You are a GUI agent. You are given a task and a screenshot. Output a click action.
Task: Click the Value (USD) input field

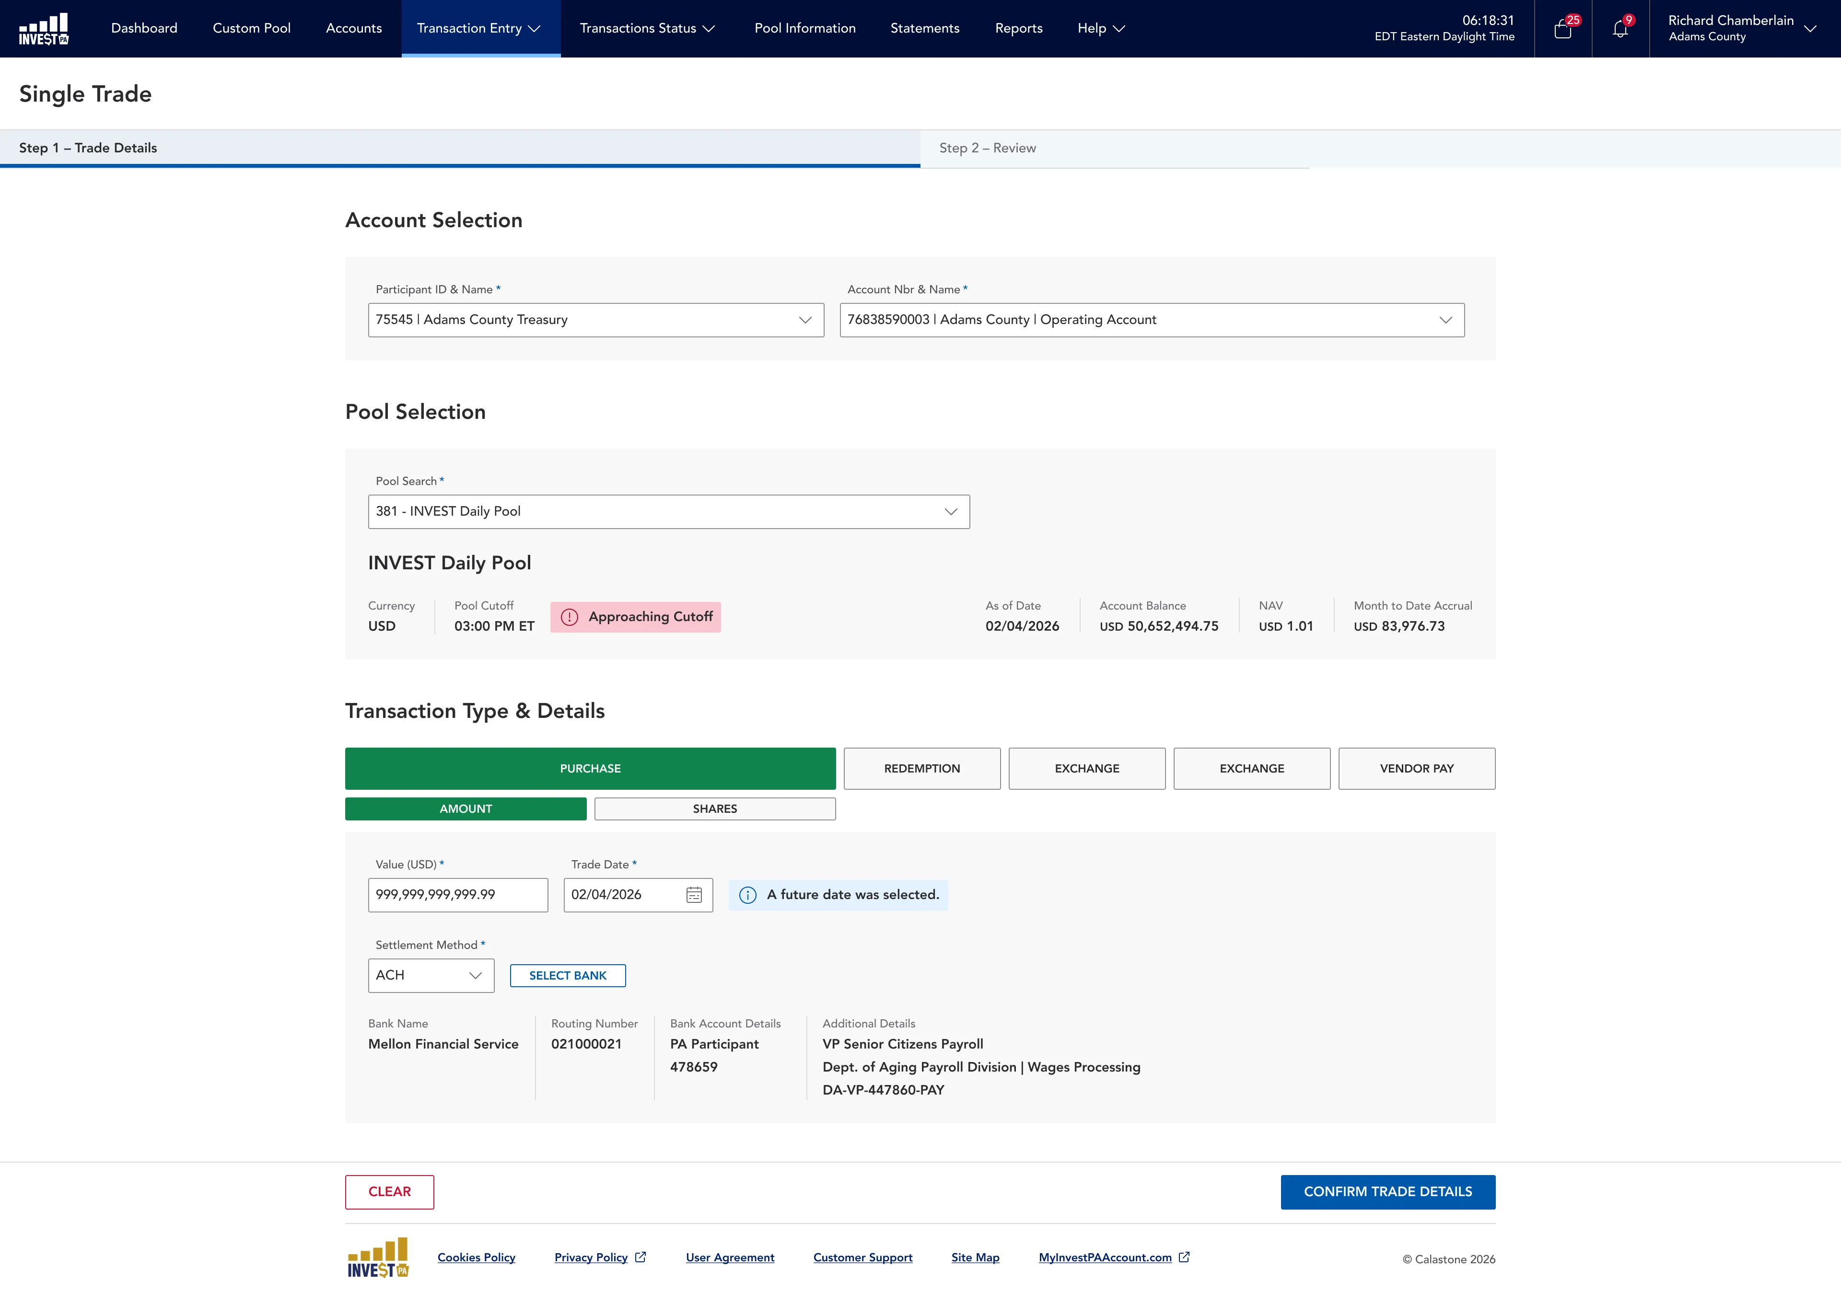click(x=458, y=895)
